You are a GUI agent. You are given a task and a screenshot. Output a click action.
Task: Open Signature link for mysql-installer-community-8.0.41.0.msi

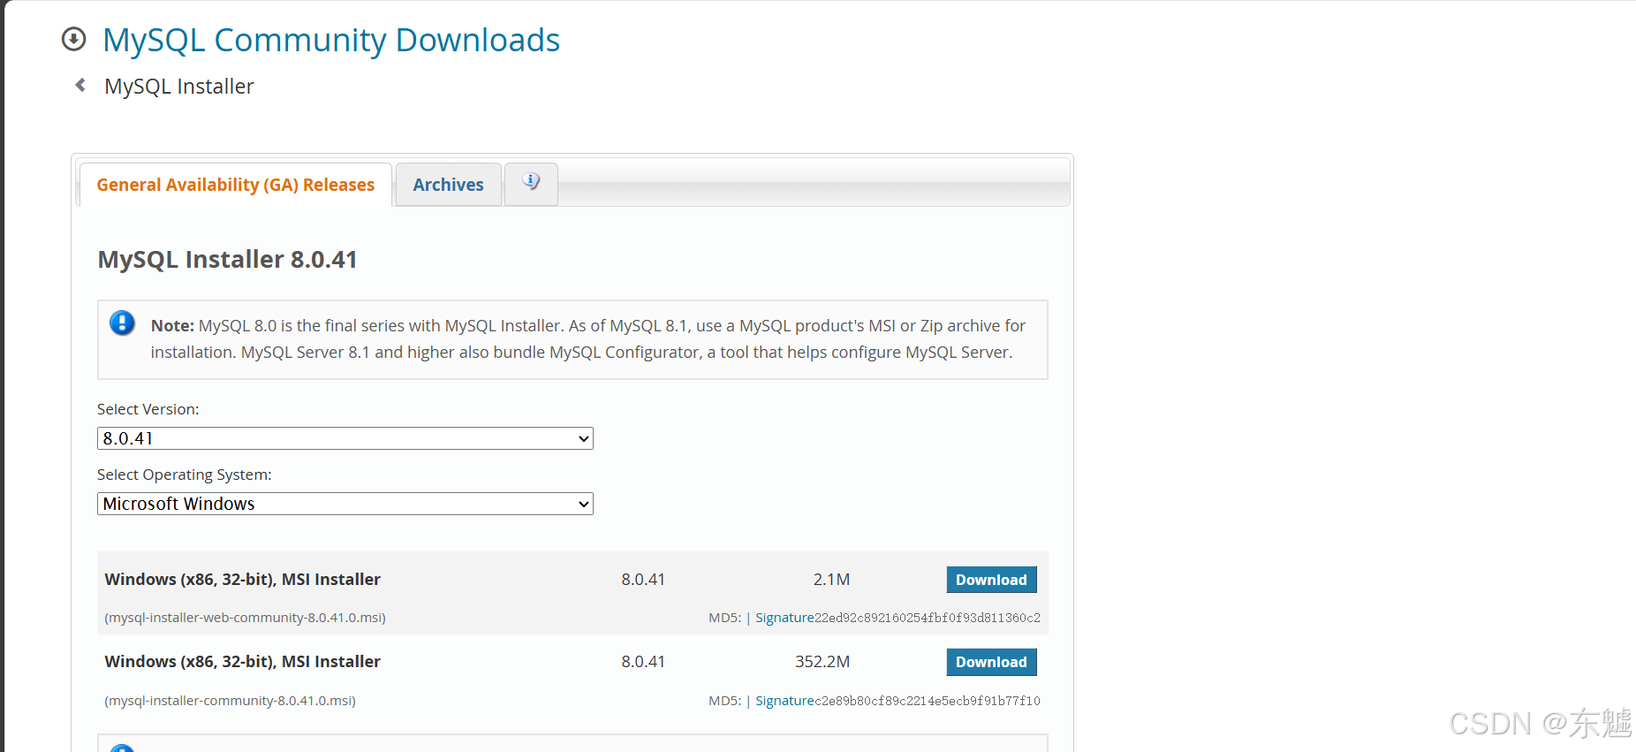point(784,701)
